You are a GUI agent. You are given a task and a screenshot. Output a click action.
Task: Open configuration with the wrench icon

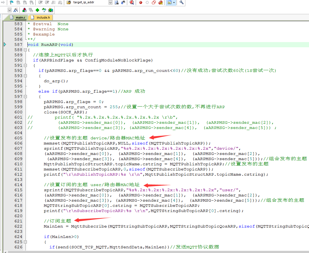point(182,2)
